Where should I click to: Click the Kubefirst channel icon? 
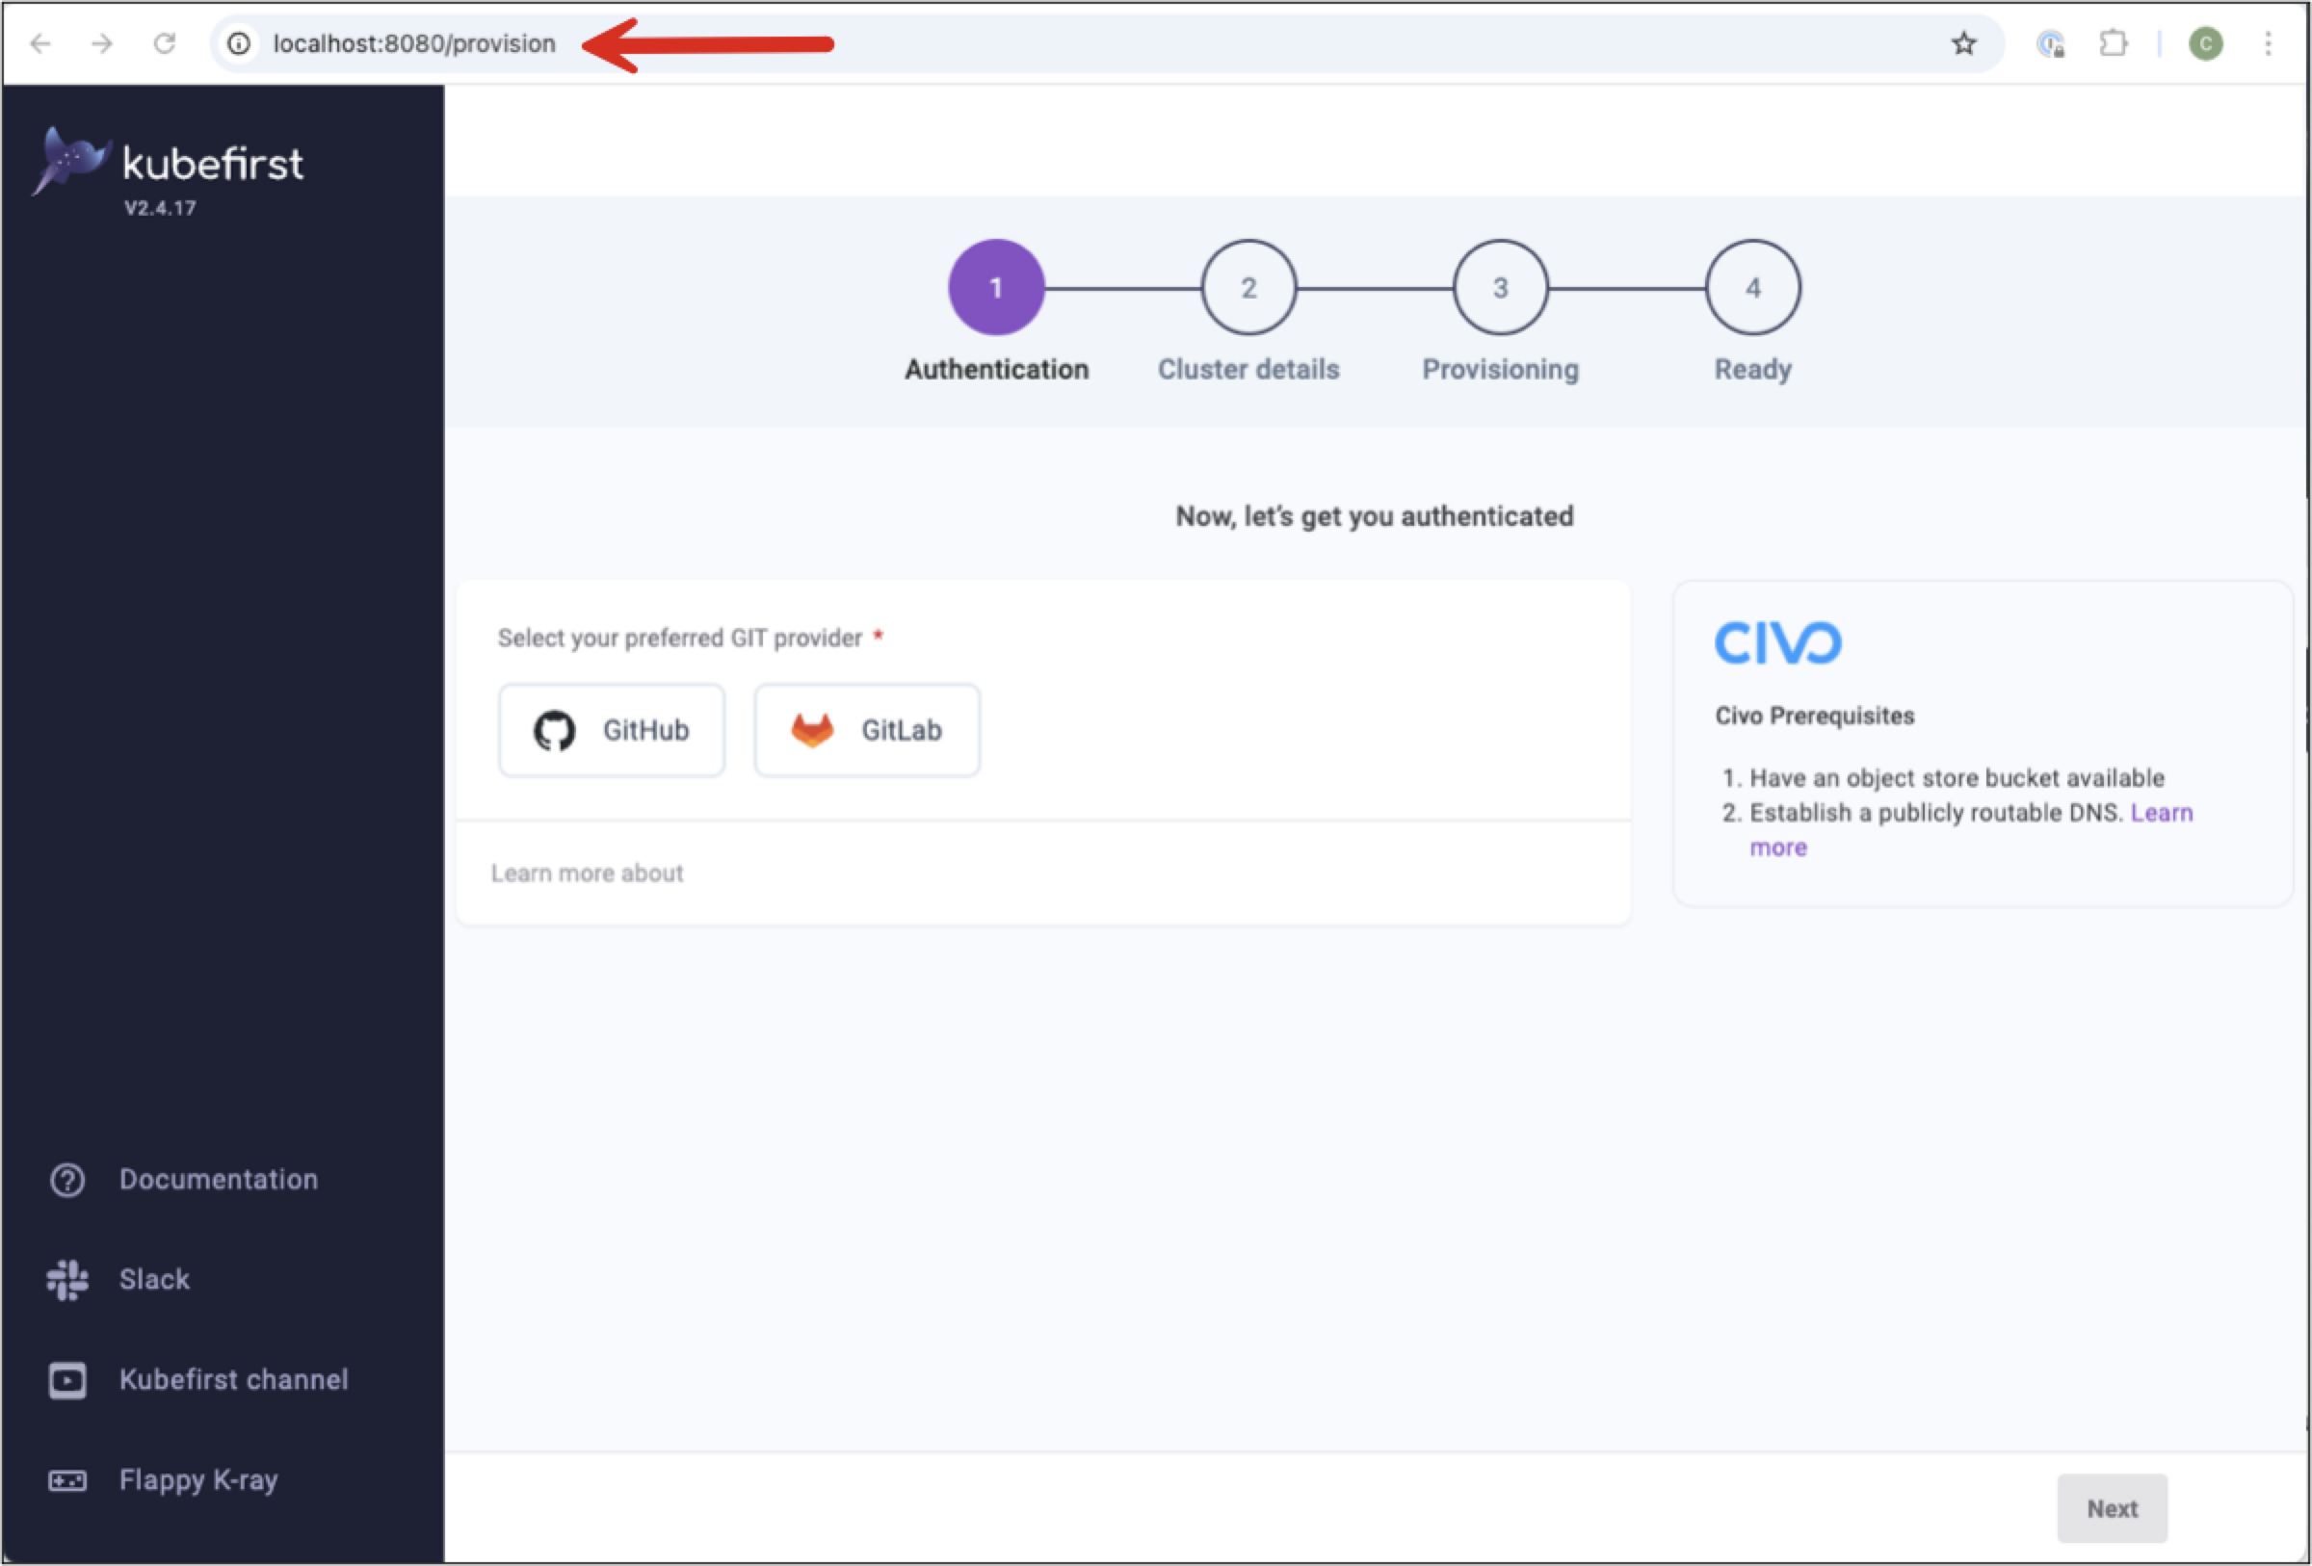click(63, 1379)
